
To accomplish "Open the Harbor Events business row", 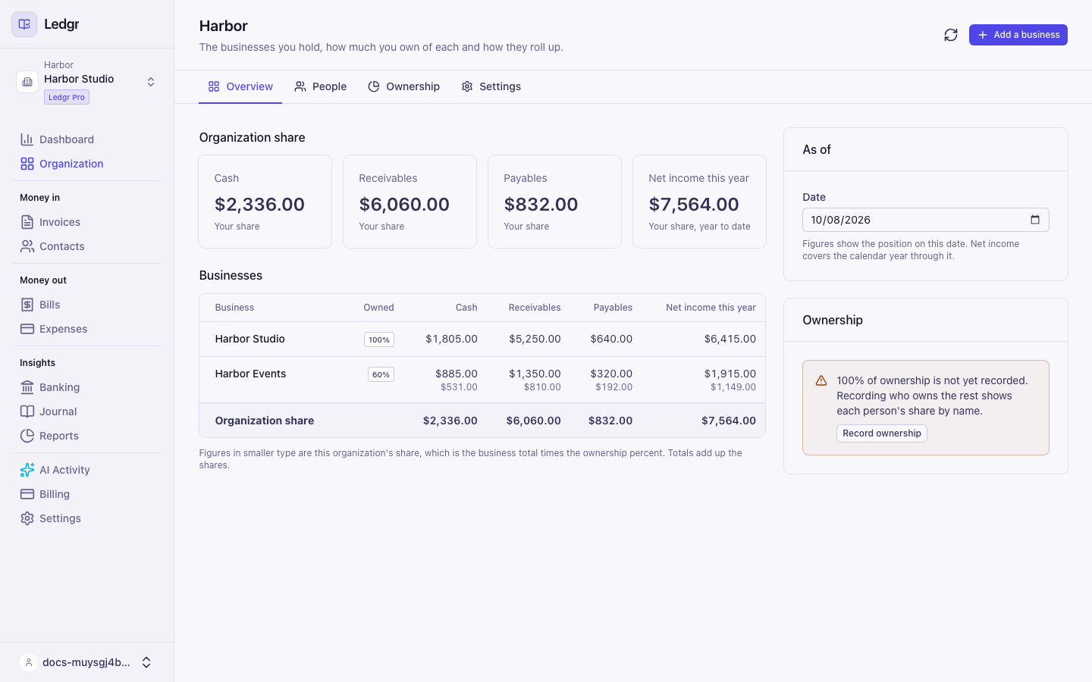I will point(482,380).
